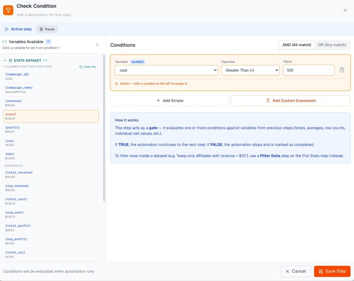354x281 pixels.
Task: Select the {profit} variable
Action: tap(51, 129)
